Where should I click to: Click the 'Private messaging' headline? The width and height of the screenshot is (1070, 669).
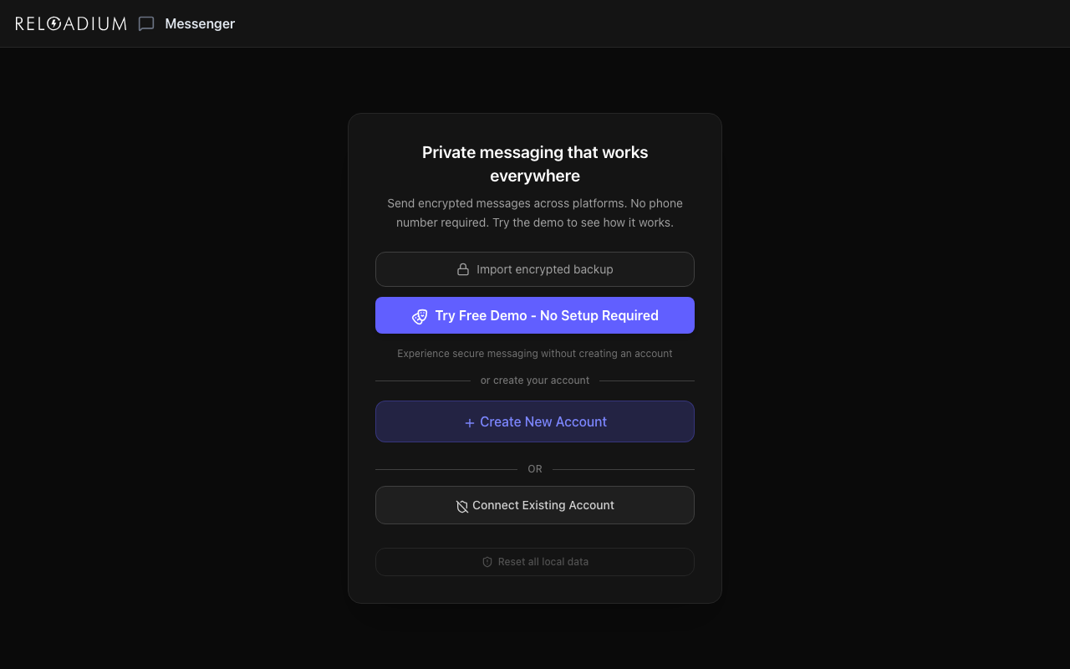535,164
